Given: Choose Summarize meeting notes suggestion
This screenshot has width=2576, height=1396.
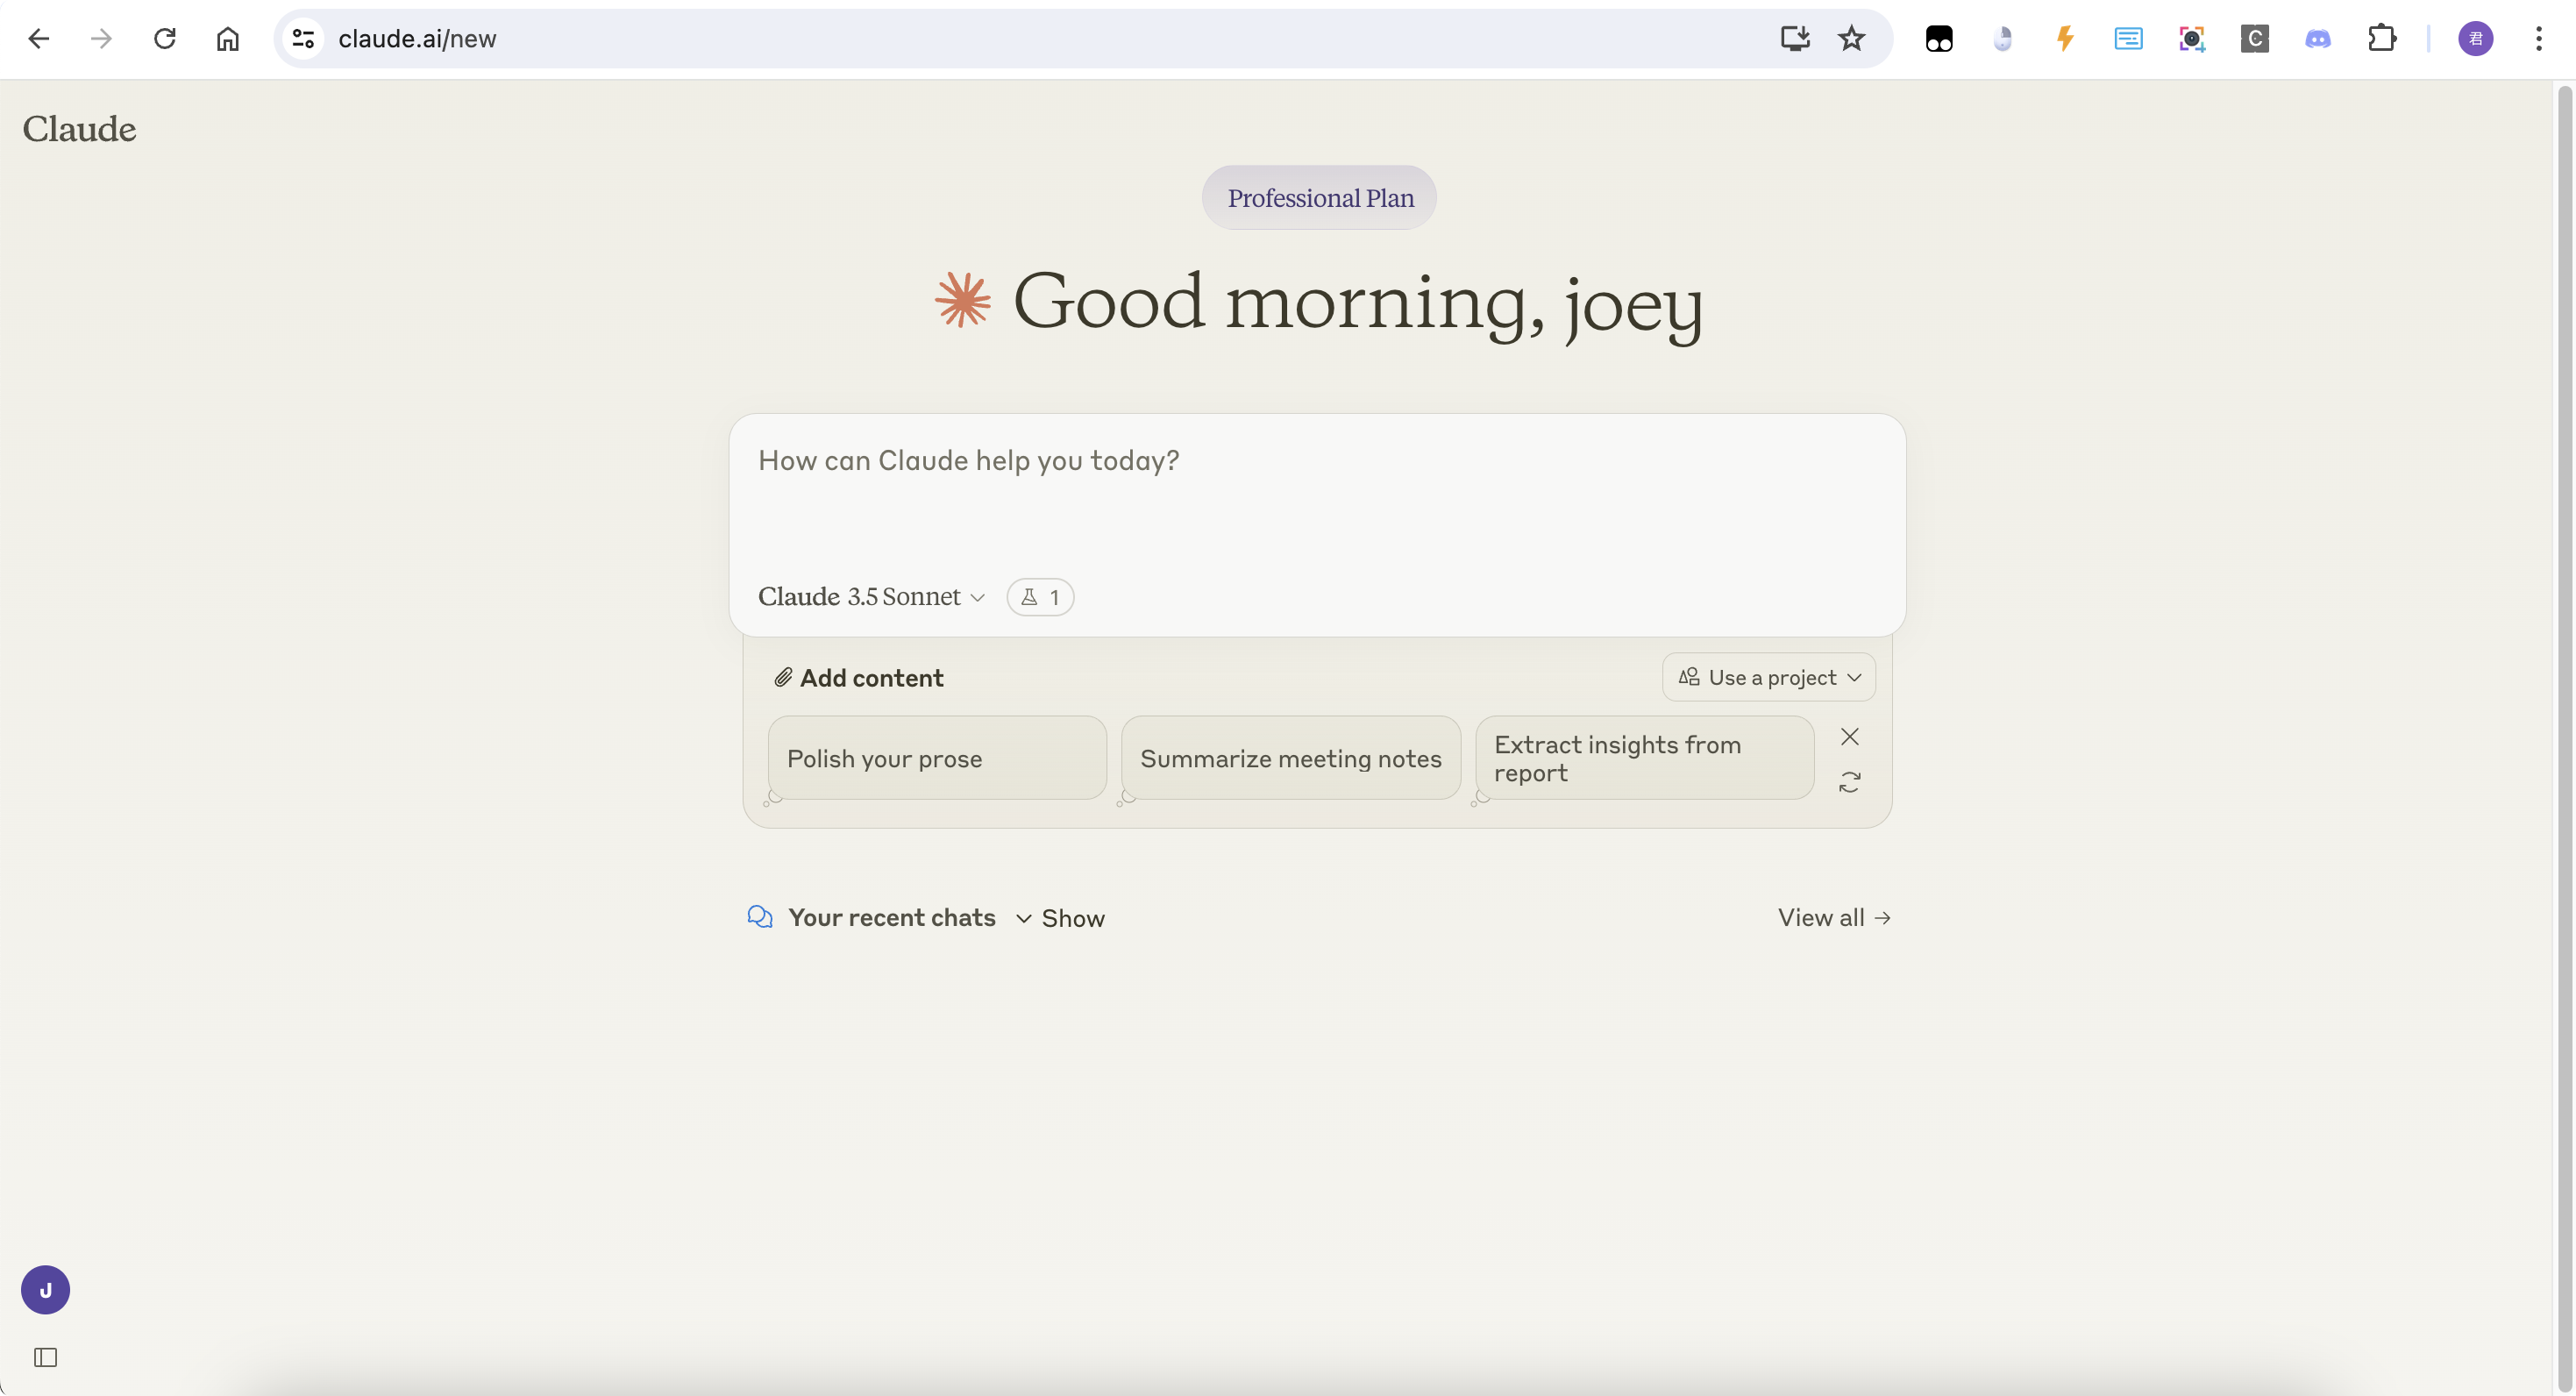Looking at the screenshot, I should click(1290, 758).
